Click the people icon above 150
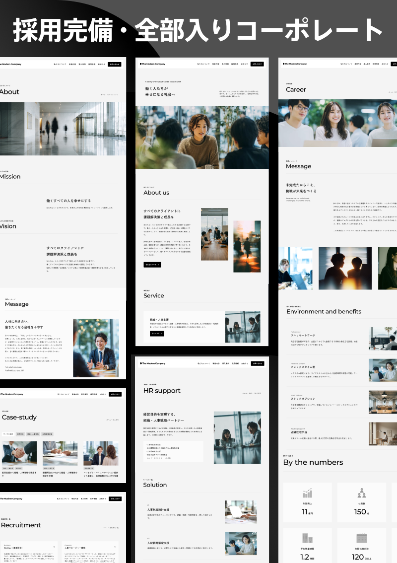 coord(361,493)
